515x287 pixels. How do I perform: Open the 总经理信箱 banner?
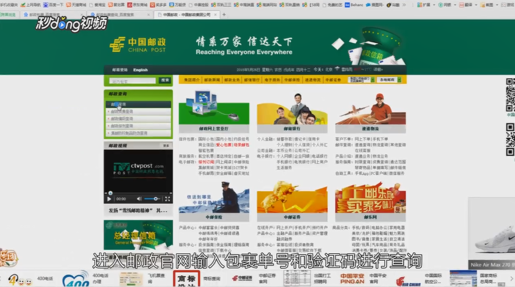tap(138, 235)
